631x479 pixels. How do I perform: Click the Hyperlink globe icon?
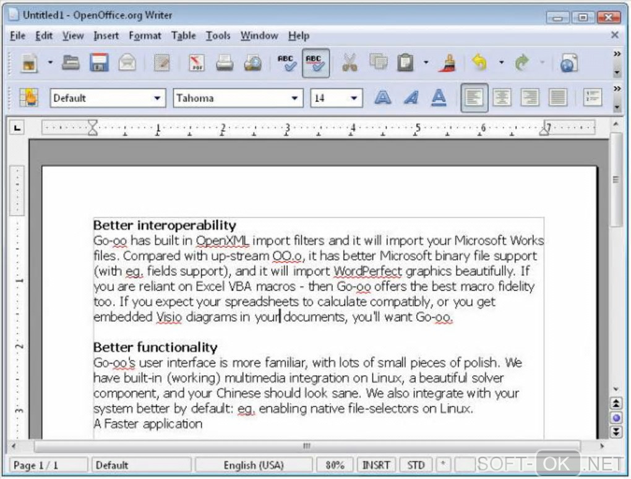pos(569,63)
